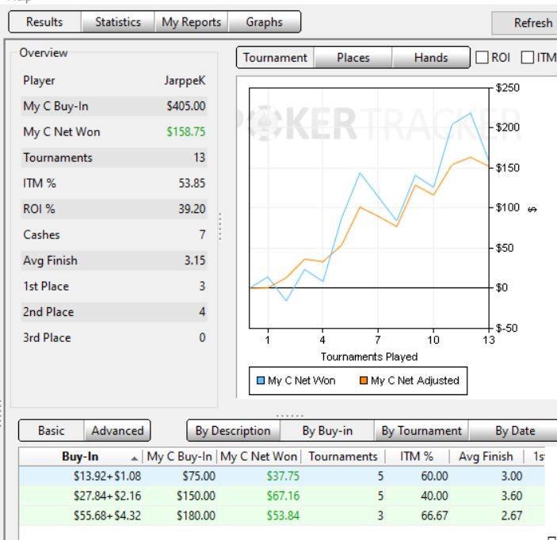The height and width of the screenshot is (540, 557).
Task: Click the blue My C Net Won legend swatch
Action: pyautogui.click(x=261, y=381)
